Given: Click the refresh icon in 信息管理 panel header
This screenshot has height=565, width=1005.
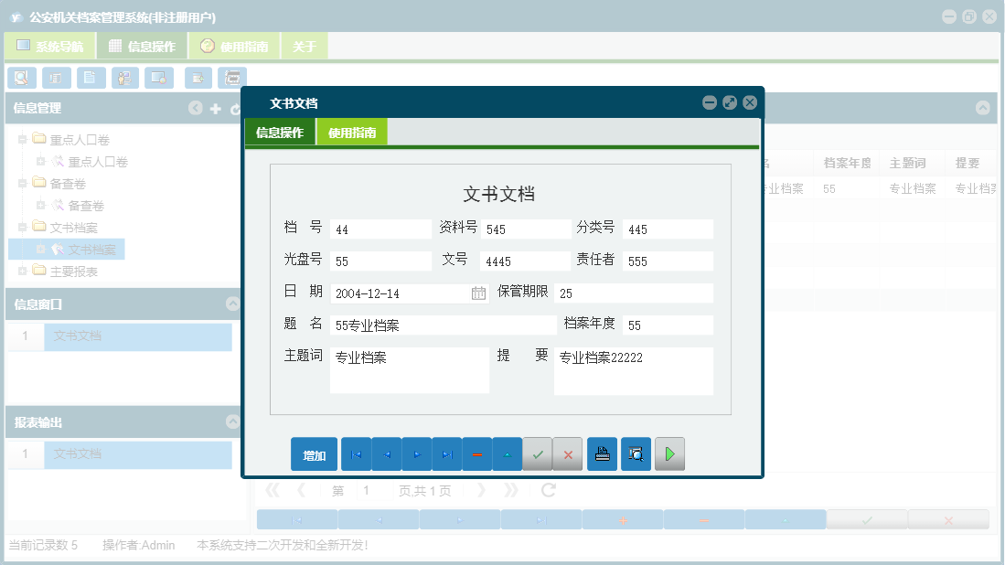Looking at the screenshot, I should click(235, 109).
